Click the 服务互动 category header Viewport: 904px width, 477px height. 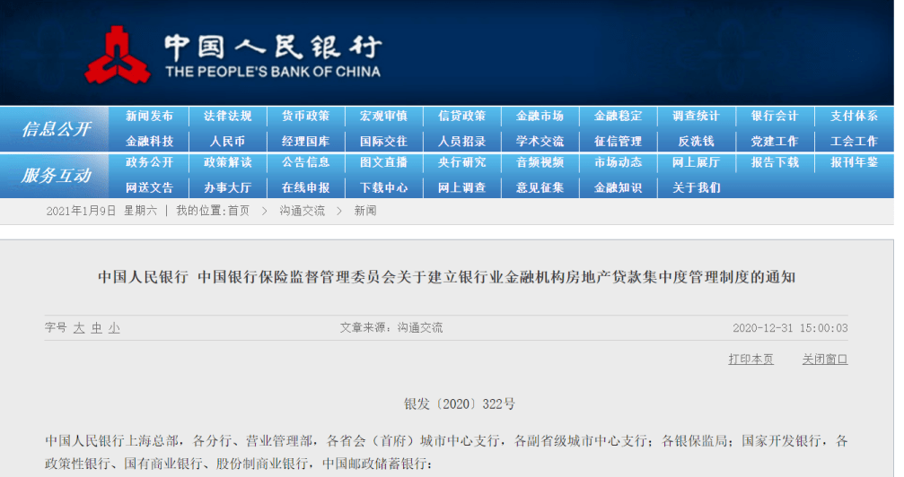[56, 176]
